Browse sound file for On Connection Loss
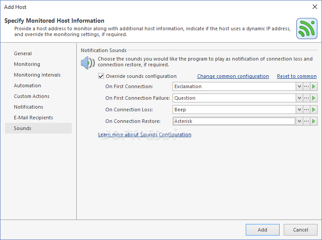 (306, 110)
